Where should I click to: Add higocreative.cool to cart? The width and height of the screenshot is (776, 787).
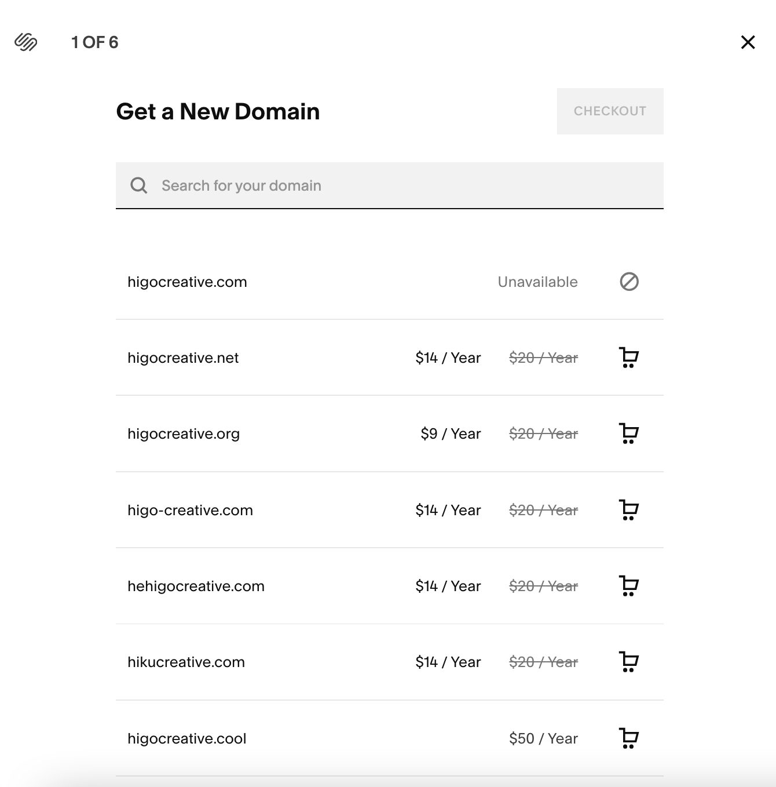click(628, 738)
